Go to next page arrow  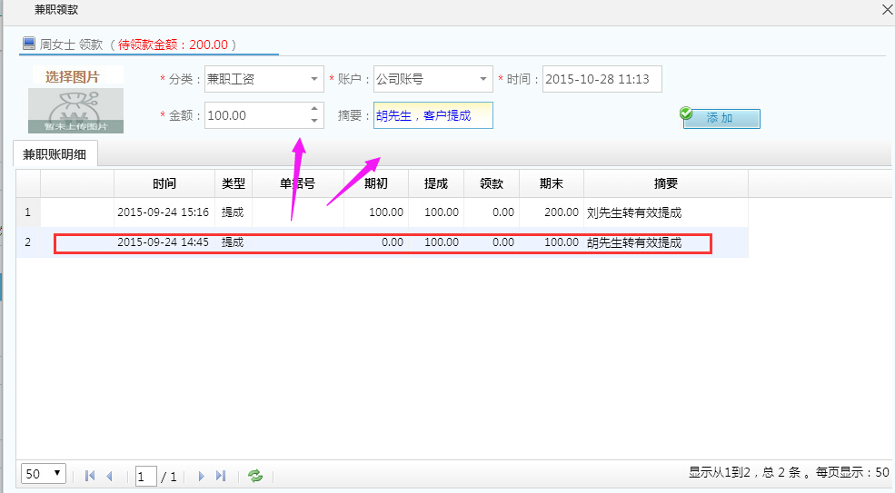pos(201,476)
